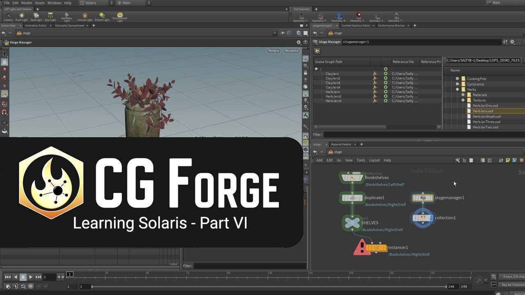Open the Layout menu in network editor

point(374,160)
